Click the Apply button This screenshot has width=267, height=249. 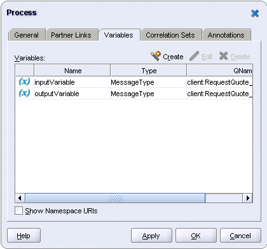(x=151, y=236)
